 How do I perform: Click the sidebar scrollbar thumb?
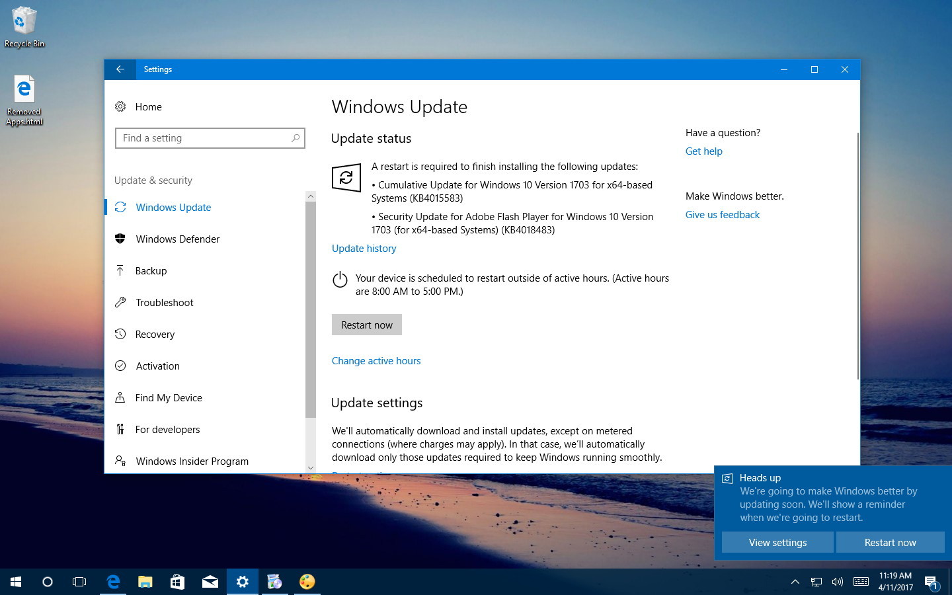(311, 310)
